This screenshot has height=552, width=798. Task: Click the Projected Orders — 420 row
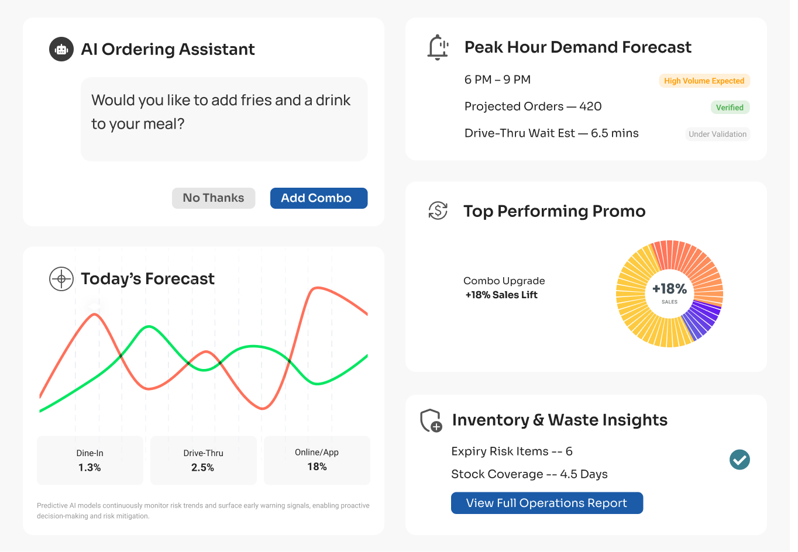tap(533, 106)
